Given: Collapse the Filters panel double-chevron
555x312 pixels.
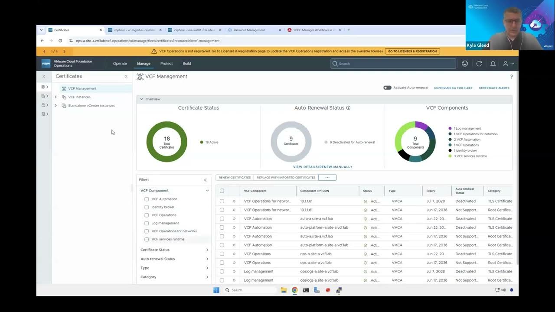Looking at the screenshot, I should pos(206,180).
